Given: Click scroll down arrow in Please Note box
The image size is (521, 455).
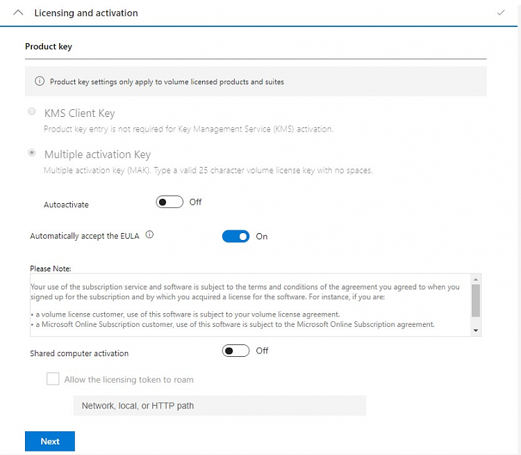Looking at the screenshot, I should [x=476, y=330].
